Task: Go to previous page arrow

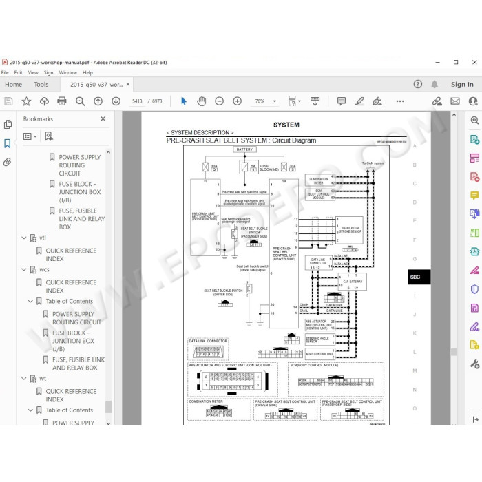Action: pyautogui.click(x=98, y=101)
